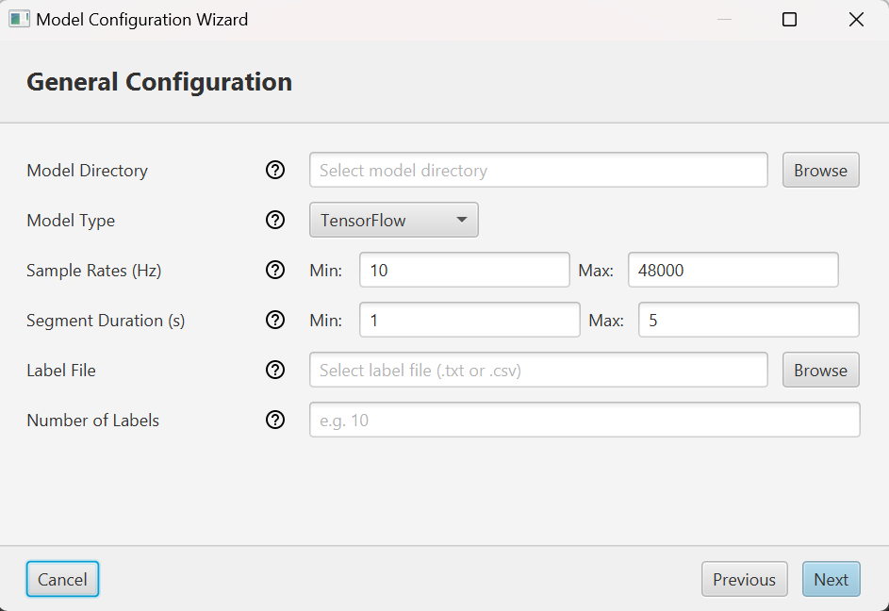Browse for the label file
Image resolution: width=889 pixels, height=611 pixels.
(x=820, y=371)
